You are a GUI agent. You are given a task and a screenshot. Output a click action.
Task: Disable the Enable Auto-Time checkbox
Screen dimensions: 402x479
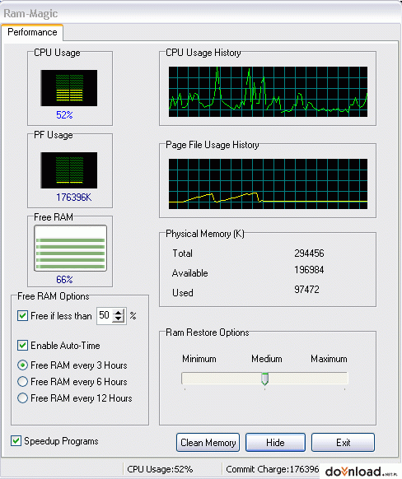pos(22,345)
